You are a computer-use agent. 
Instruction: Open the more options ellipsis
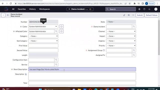click(x=133, y=15)
